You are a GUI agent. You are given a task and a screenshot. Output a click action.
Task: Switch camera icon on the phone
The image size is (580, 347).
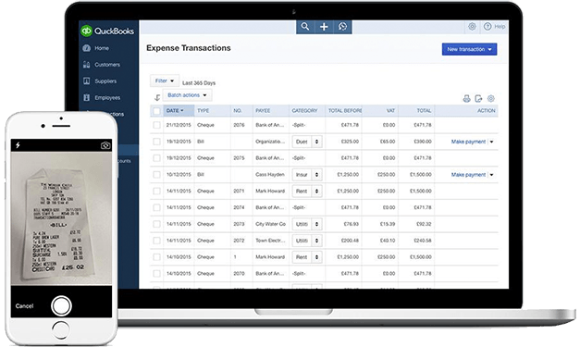(105, 145)
